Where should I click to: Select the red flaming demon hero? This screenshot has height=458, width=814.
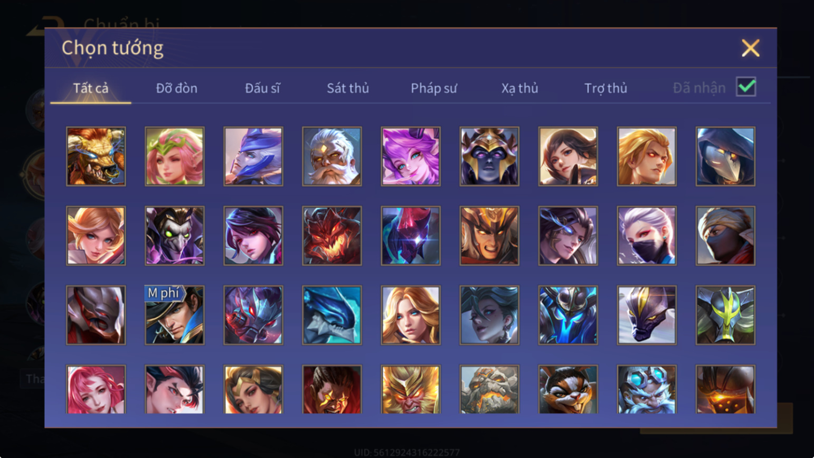(x=332, y=236)
